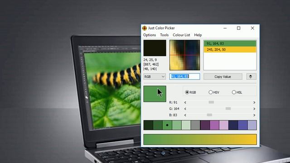Viewport: 290px width, 163px height.
Task: Click the dark current pixel colour preview
Action: coord(155,48)
